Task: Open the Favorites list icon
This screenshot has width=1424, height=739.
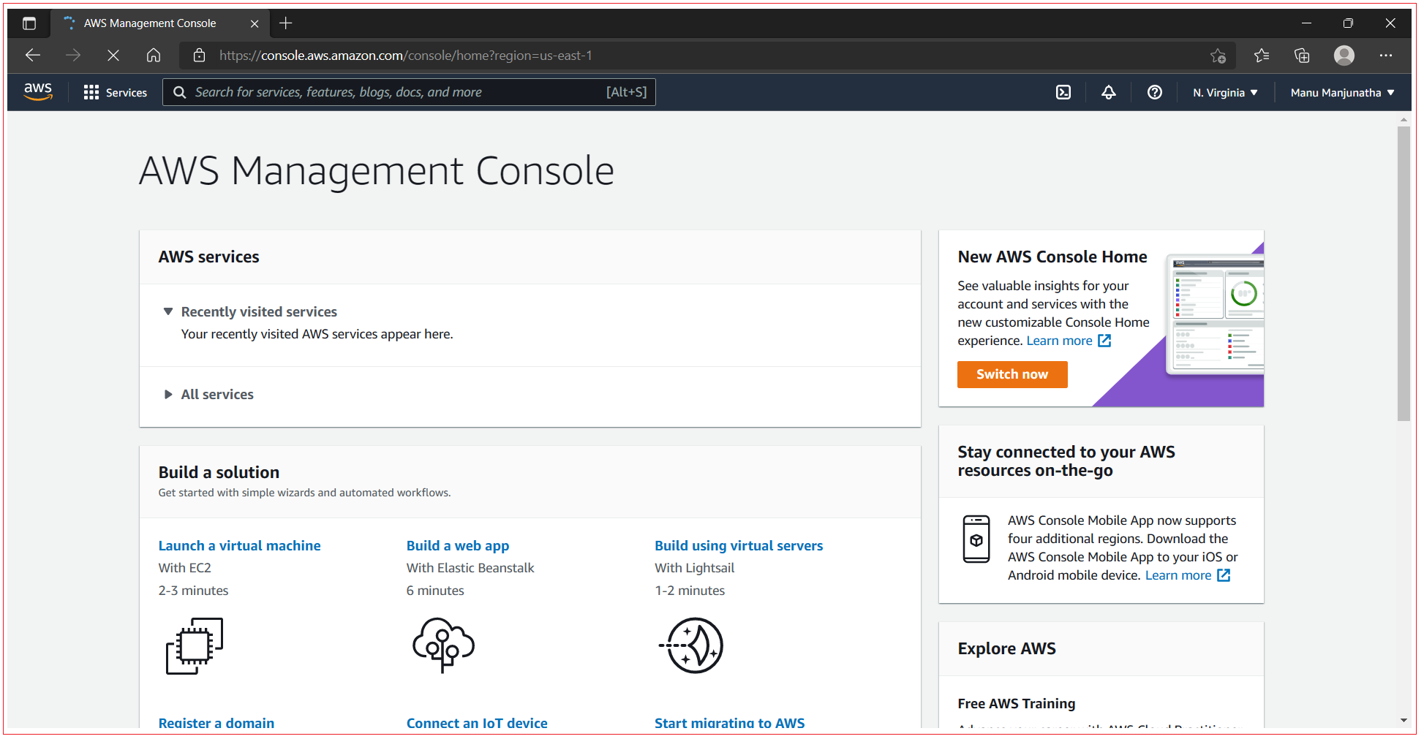Action: 1262,56
